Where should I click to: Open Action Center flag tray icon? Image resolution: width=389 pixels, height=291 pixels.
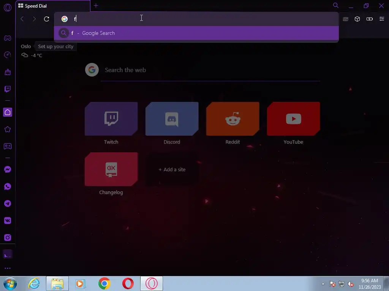(x=332, y=284)
